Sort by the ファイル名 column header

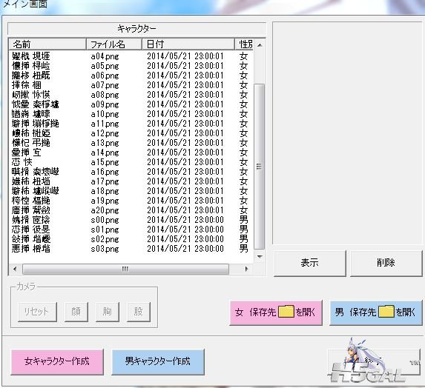coord(114,44)
